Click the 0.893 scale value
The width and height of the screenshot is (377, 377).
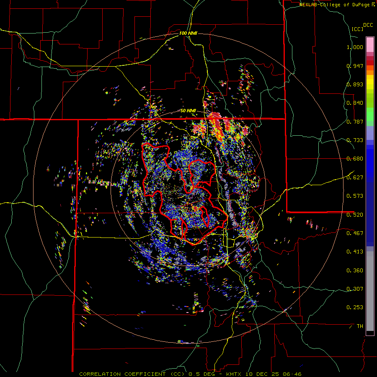click(x=355, y=84)
